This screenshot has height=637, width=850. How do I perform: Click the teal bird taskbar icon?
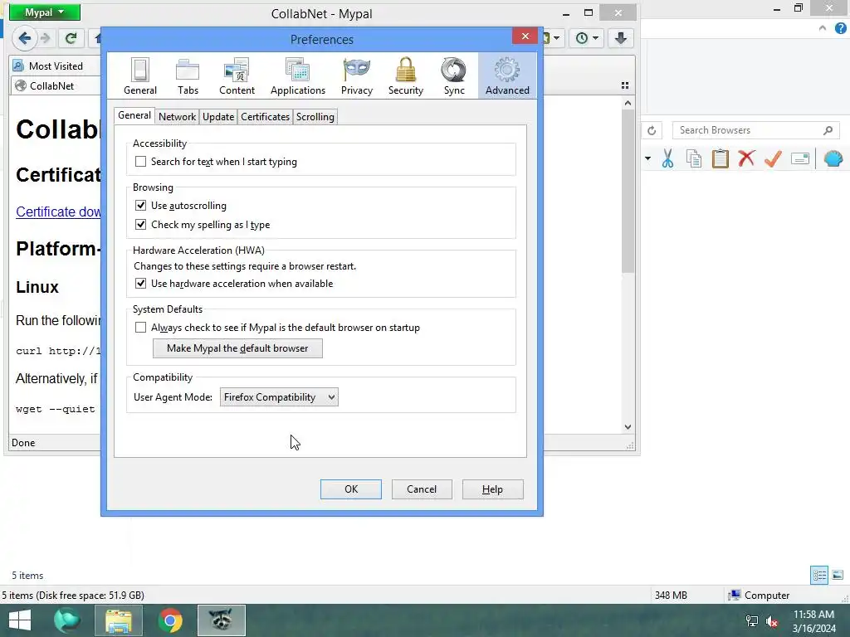(x=67, y=620)
